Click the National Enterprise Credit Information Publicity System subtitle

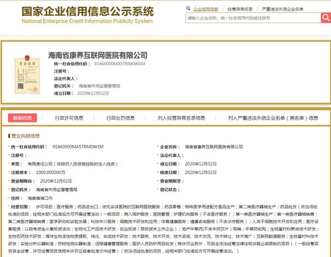tap(87, 21)
